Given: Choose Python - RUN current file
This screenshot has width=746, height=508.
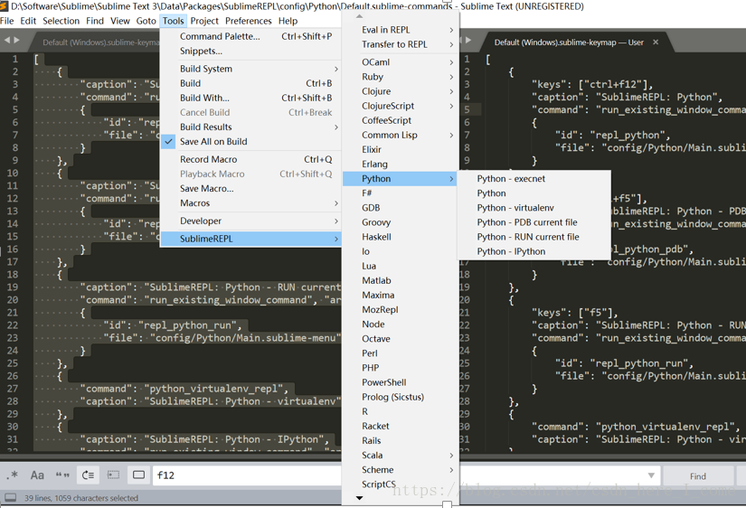Looking at the screenshot, I should coord(534,237).
